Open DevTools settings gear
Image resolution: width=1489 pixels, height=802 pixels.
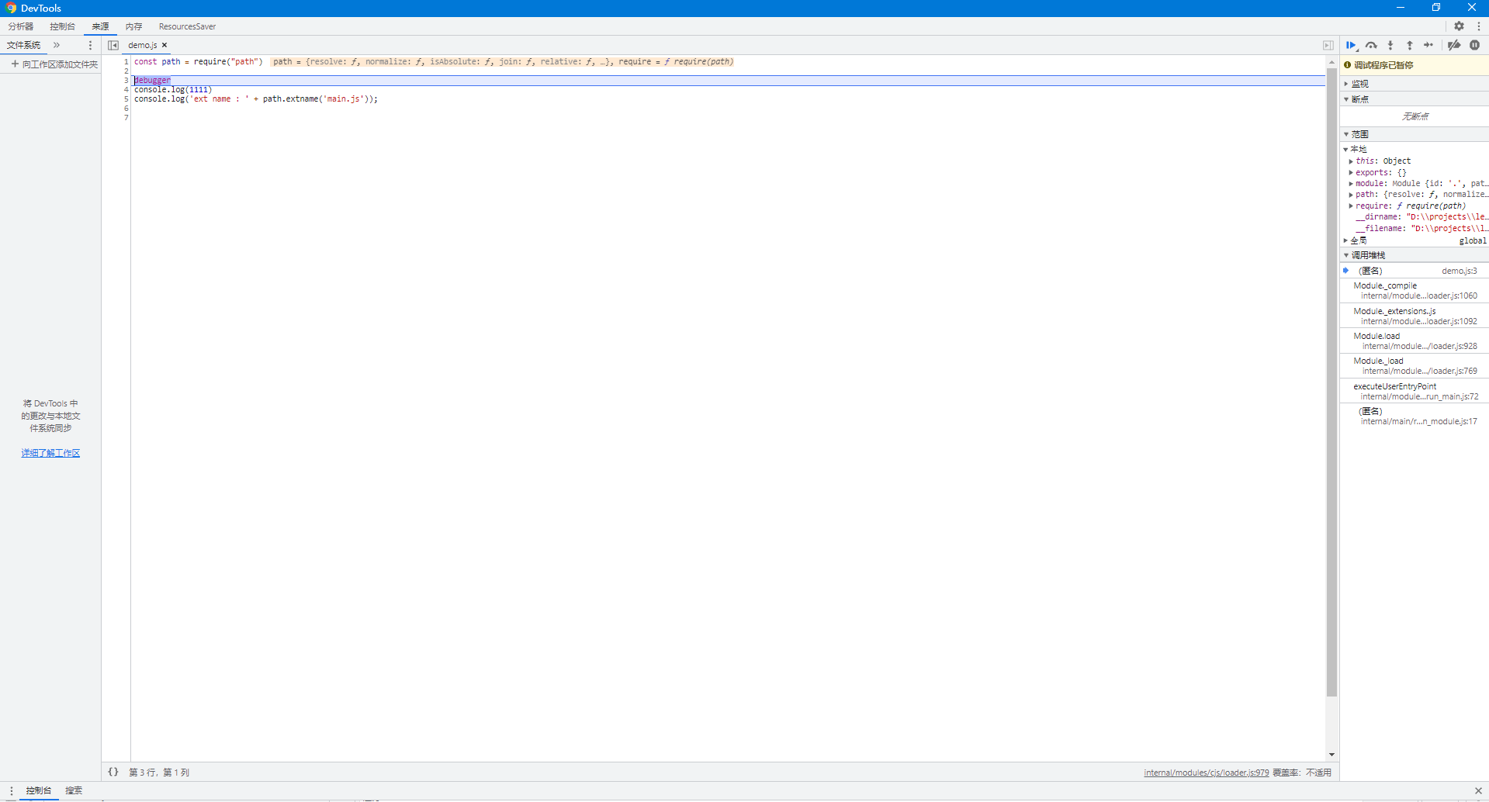click(x=1459, y=26)
